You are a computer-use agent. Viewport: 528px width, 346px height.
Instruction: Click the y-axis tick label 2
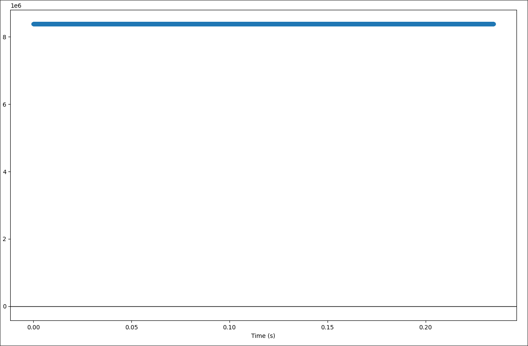5,239
